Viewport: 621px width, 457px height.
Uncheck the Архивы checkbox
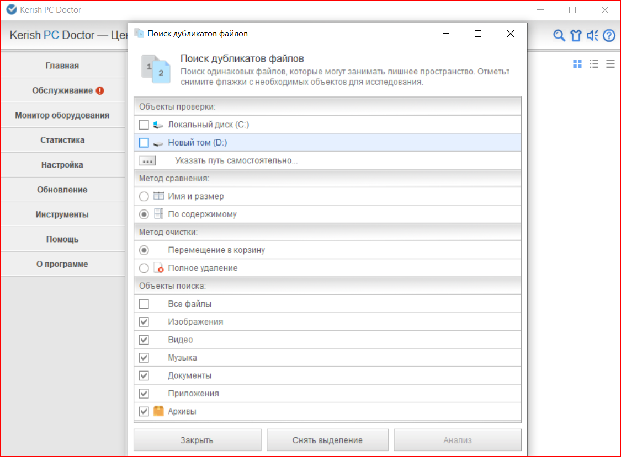[144, 411]
